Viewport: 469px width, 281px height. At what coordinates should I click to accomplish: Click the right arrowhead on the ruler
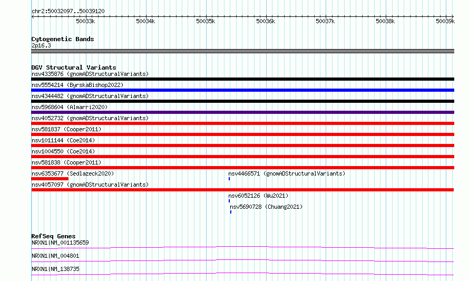point(453,17)
